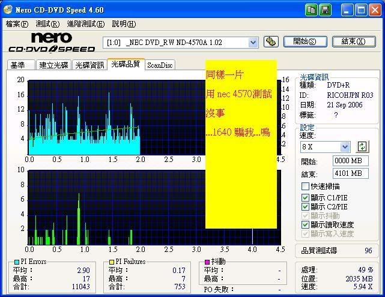Open the 檔案 file menu
Viewport: 385px width, 297px height.
pos(17,24)
